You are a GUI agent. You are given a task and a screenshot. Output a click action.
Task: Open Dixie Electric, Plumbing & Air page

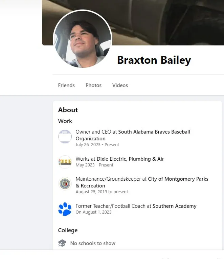click(x=130, y=159)
